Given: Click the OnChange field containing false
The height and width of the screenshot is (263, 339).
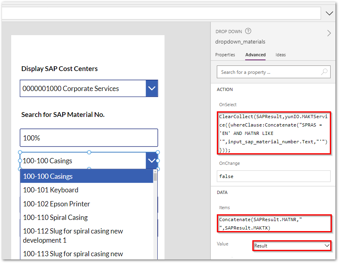Looking at the screenshot, I should coord(274,176).
